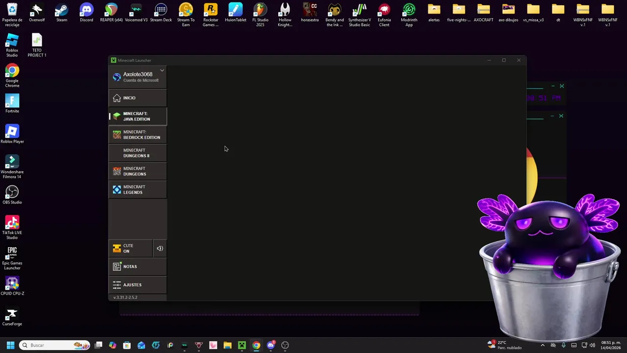Open OBS from the taskbar

[x=285, y=345]
